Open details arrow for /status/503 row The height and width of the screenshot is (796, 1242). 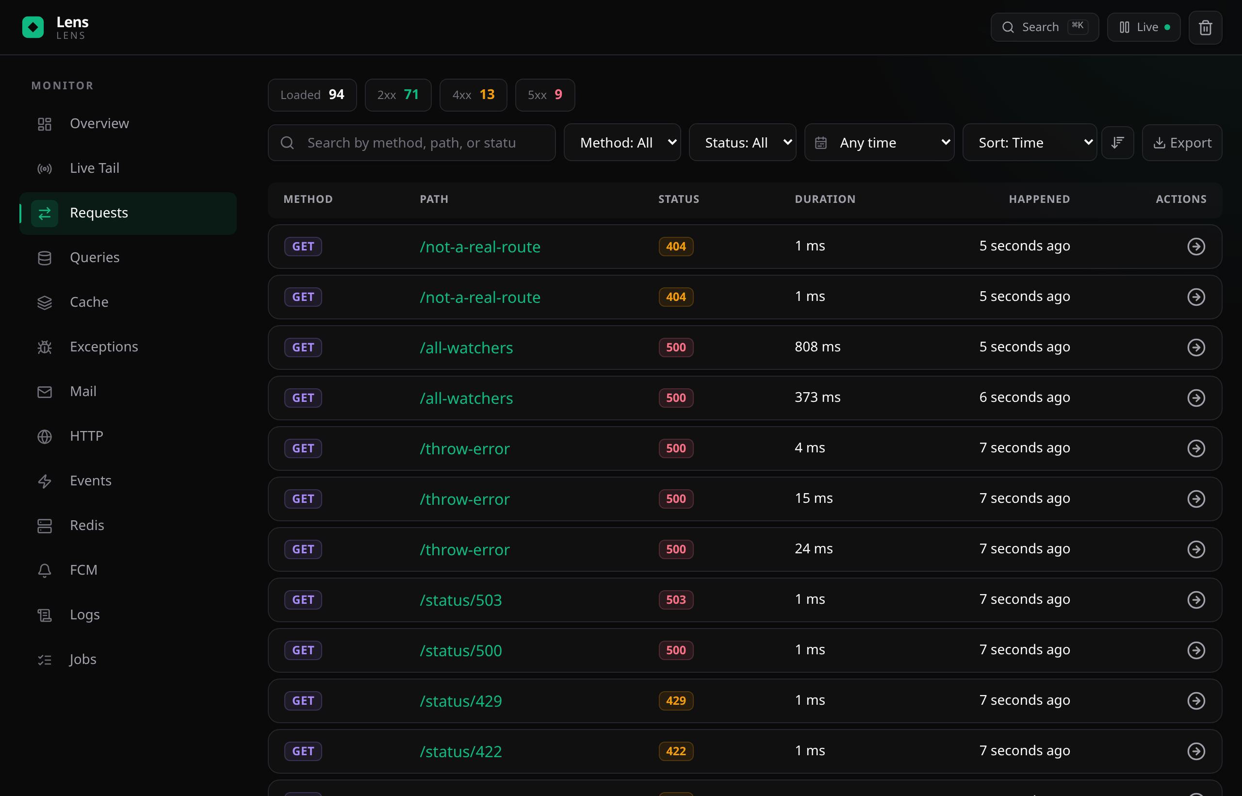coord(1196,600)
